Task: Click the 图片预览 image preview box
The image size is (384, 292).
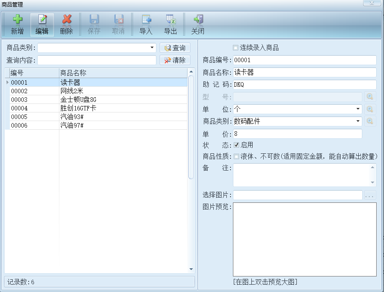Action: pos(305,239)
